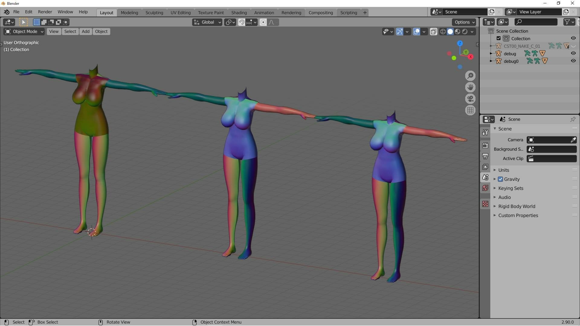Choose the Invert (difference) selection mode icon

[x=58, y=22]
